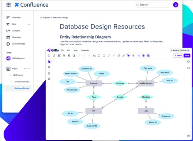Open the Shapes library panel
Image resolution: width=193 pixels, height=141 pixels.
tap(49, 62)
